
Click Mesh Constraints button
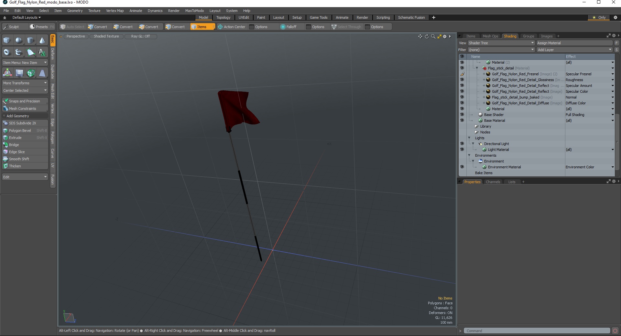point(25,109)
